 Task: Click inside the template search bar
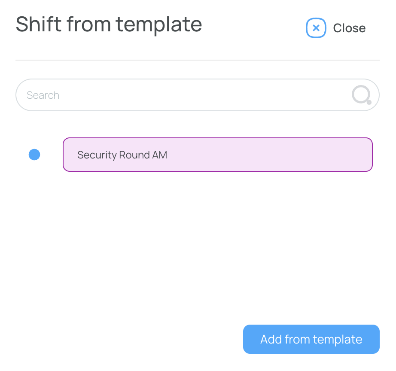pyautogui.click(x=197, y=95)
